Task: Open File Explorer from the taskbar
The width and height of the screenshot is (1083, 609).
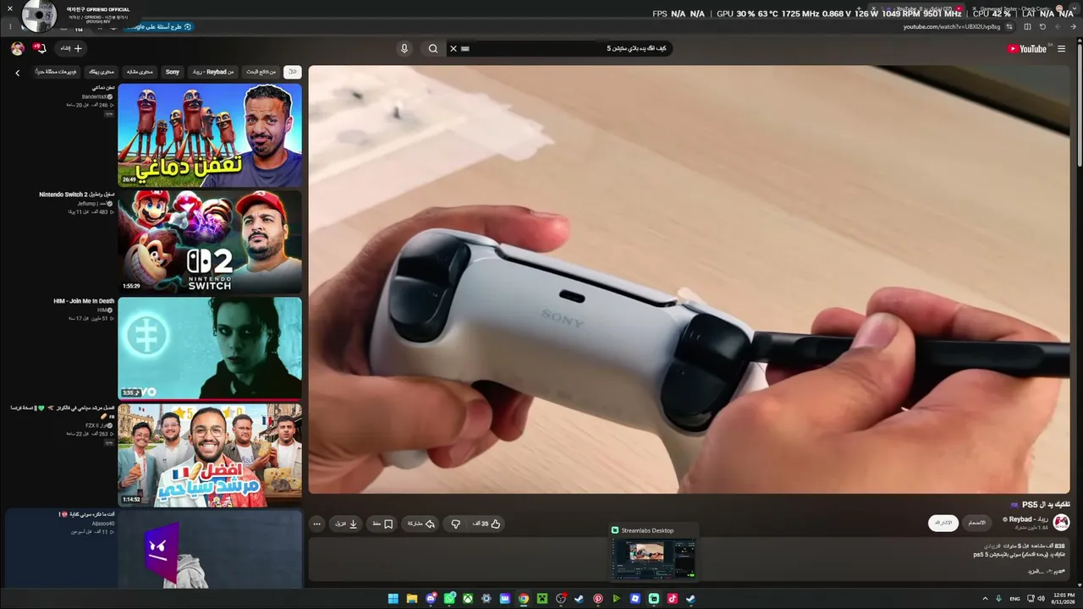Action: click(412, 599)
